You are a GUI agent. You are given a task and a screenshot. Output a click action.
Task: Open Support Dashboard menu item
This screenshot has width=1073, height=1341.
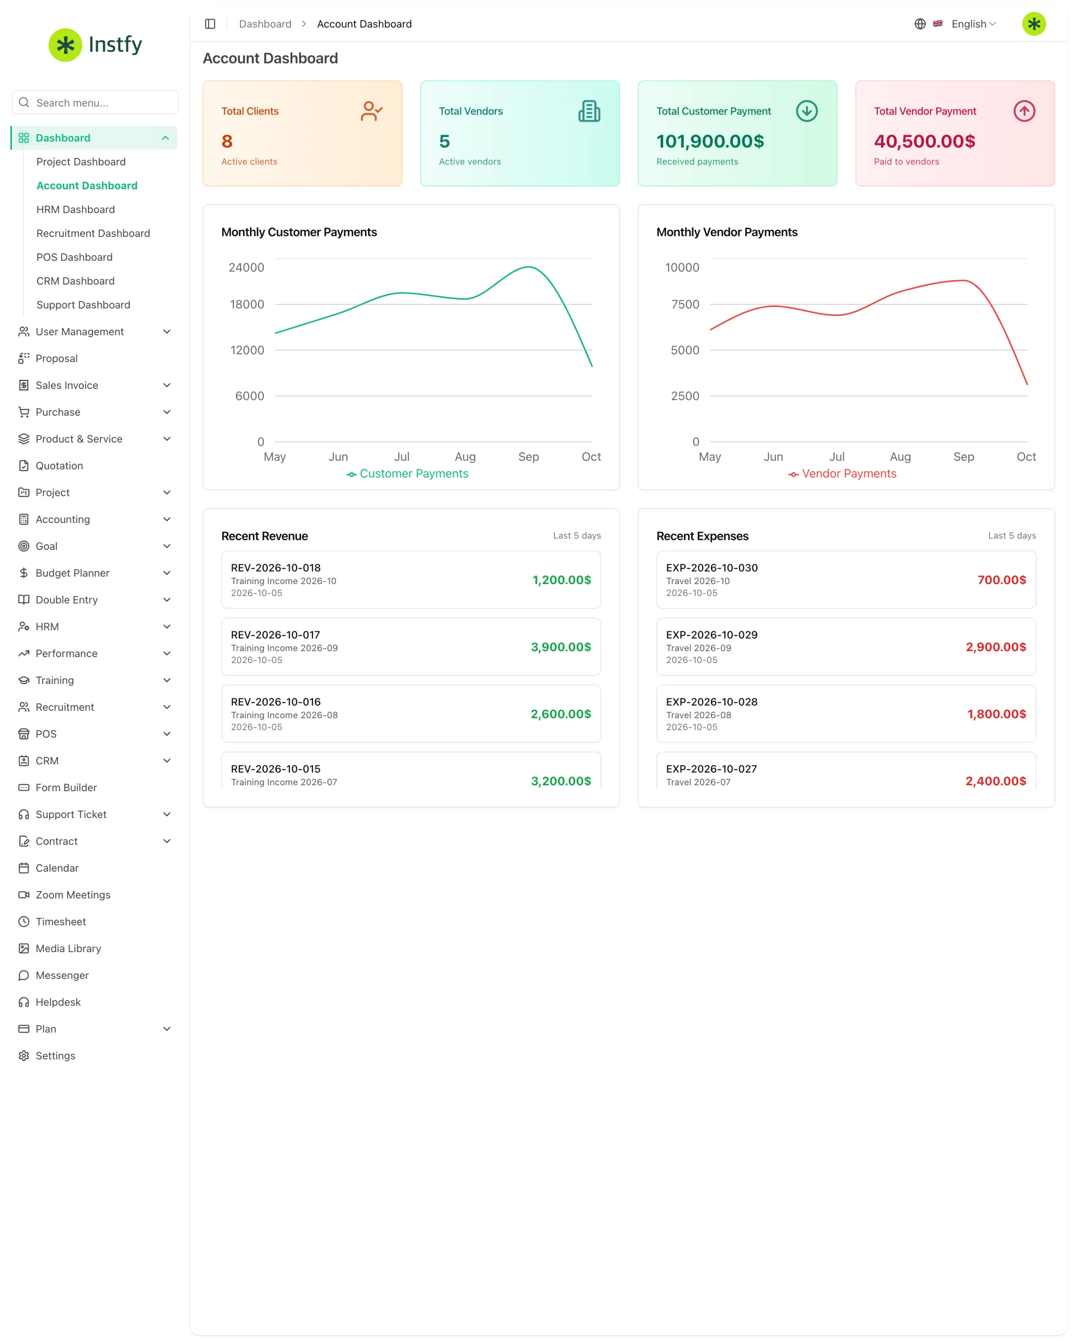83,305
